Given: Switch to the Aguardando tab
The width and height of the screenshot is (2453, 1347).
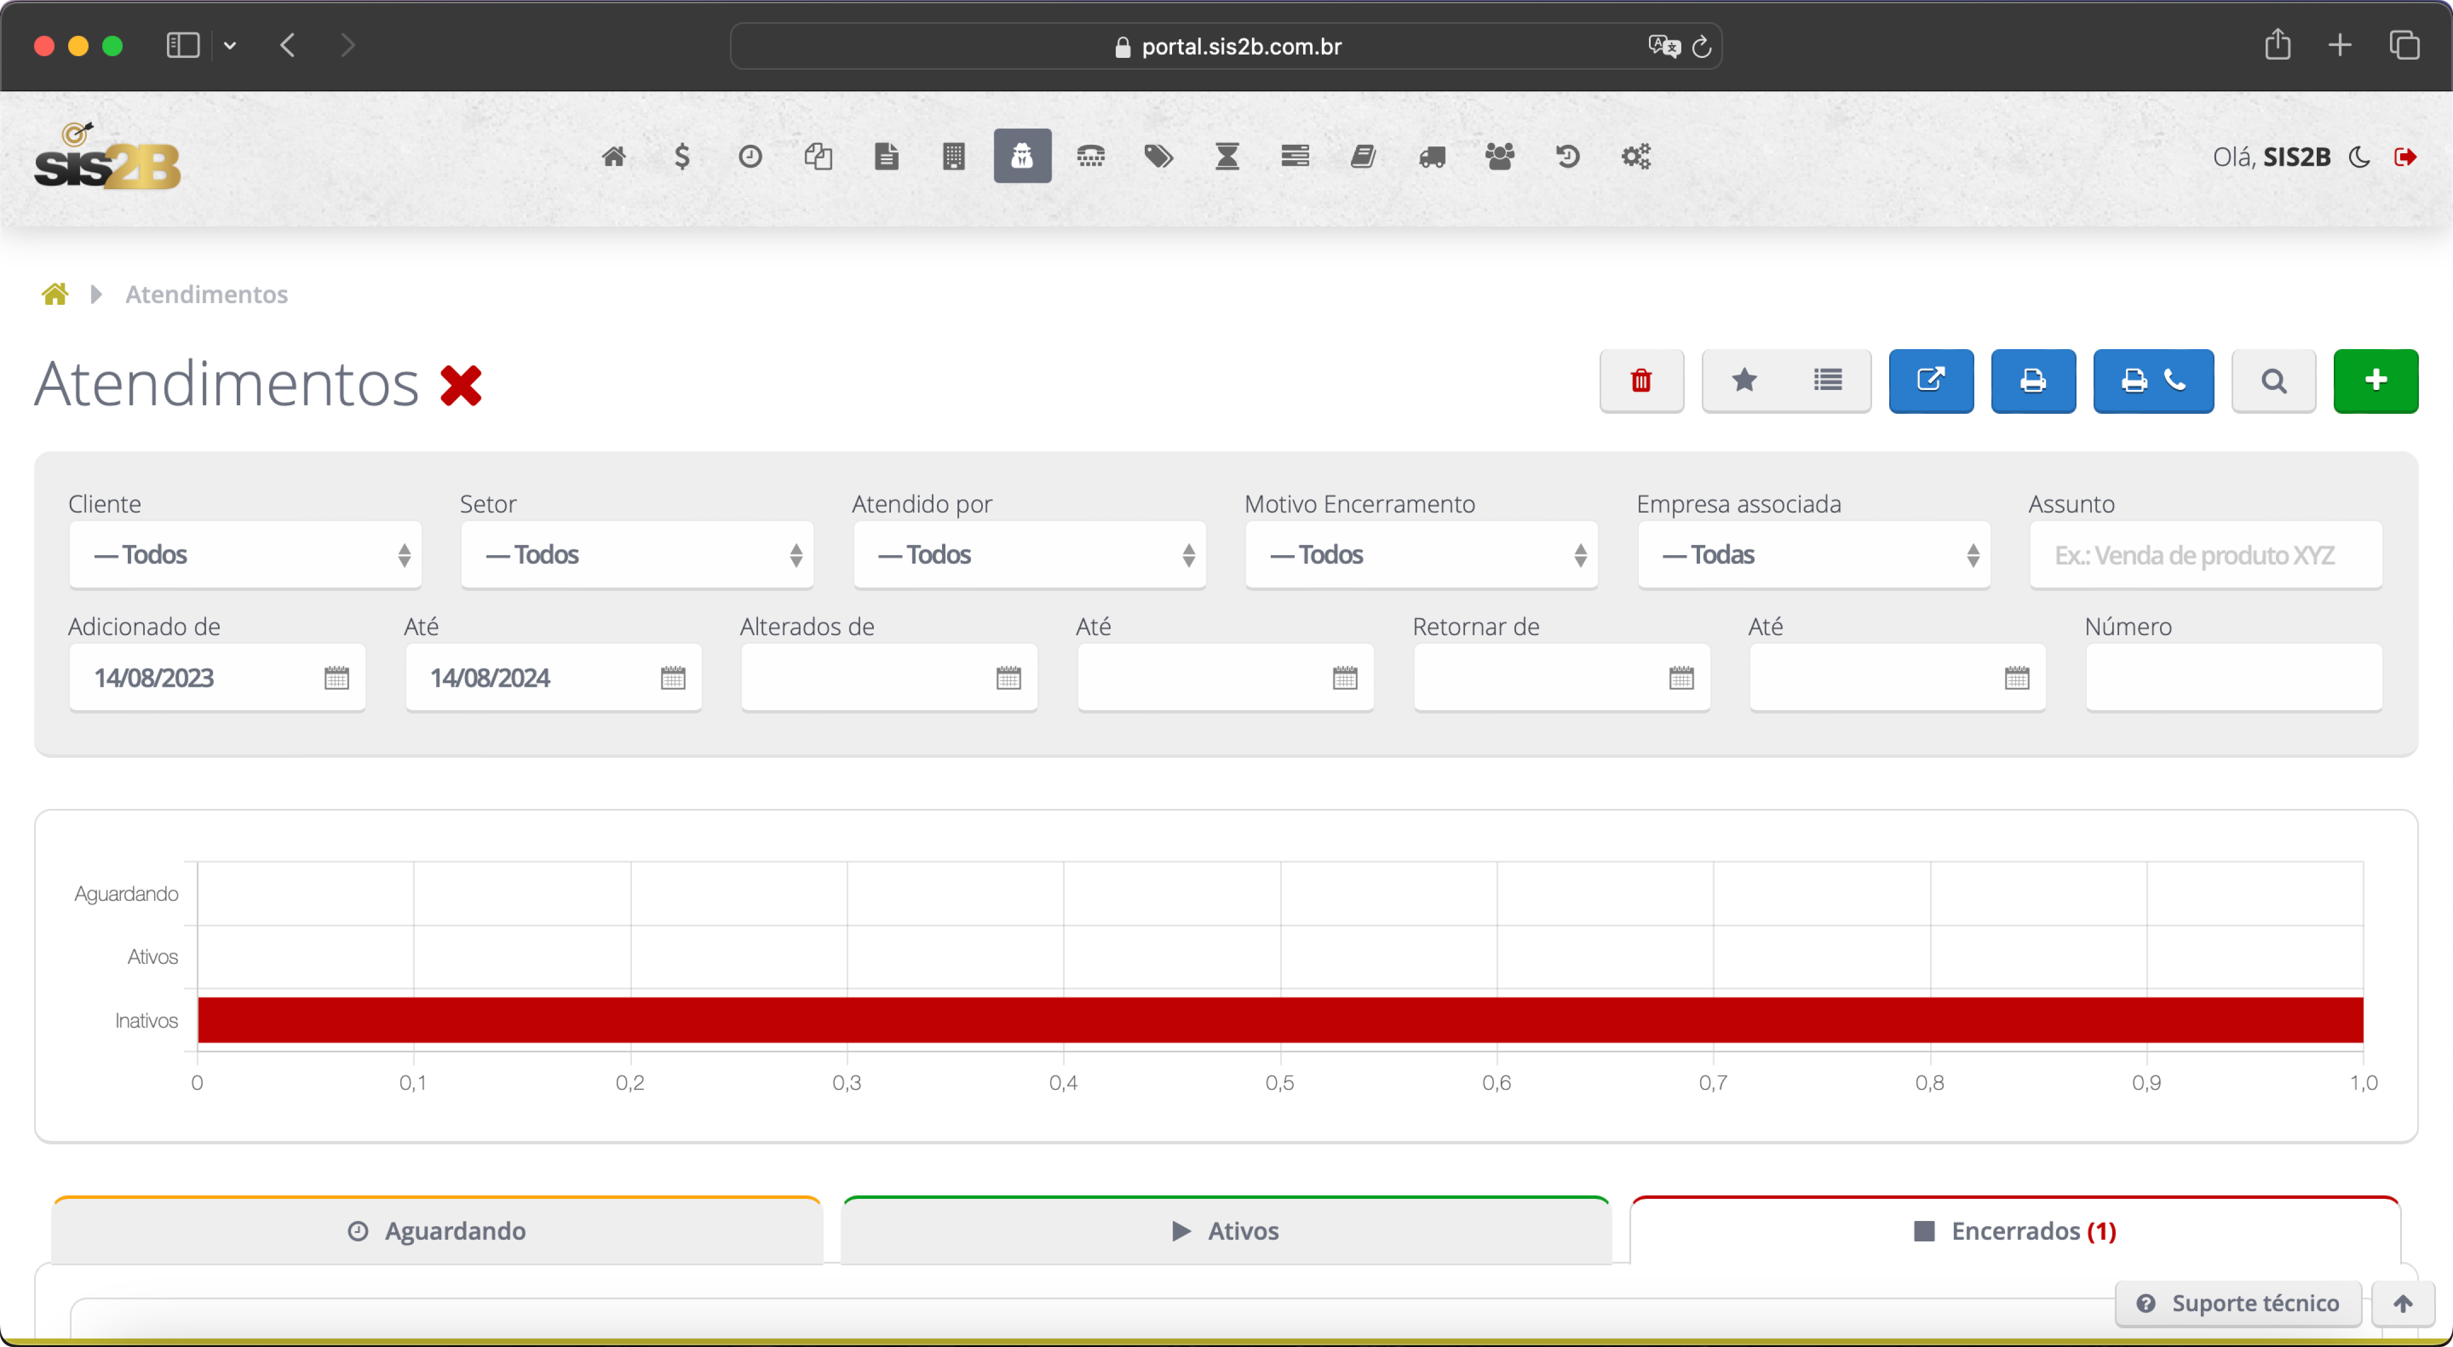Looking at the screenshot, I should click(x=437, y=1231).
